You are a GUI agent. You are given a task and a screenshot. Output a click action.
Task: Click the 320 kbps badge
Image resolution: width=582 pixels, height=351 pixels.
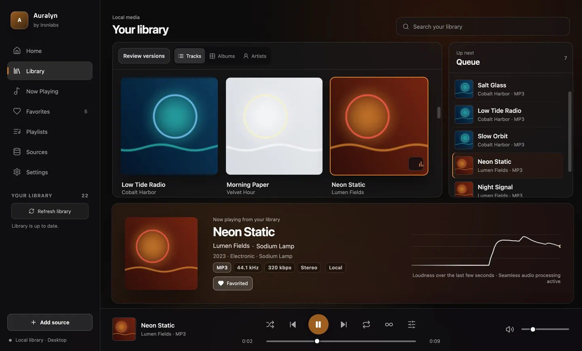pos(280,268)
